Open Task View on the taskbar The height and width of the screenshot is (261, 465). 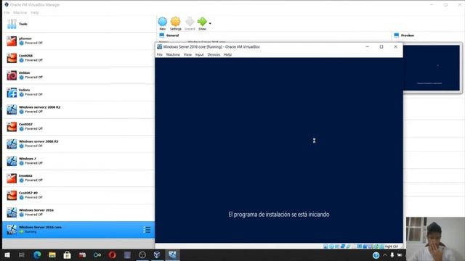22,254
